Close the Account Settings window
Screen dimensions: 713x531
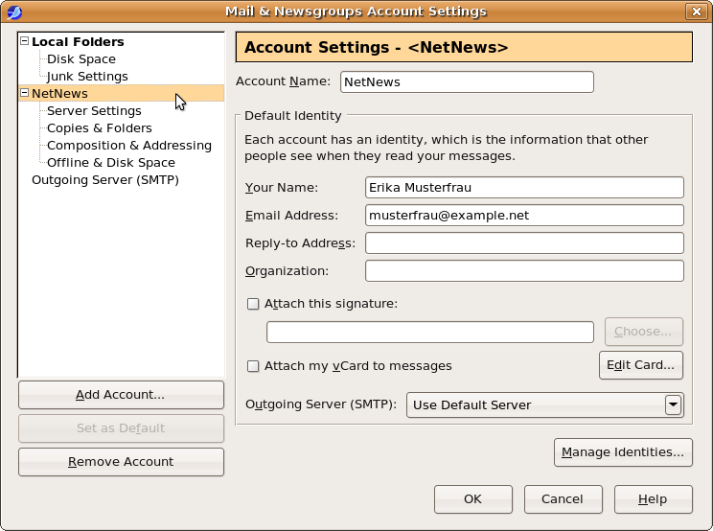click(x=696, y=12)
